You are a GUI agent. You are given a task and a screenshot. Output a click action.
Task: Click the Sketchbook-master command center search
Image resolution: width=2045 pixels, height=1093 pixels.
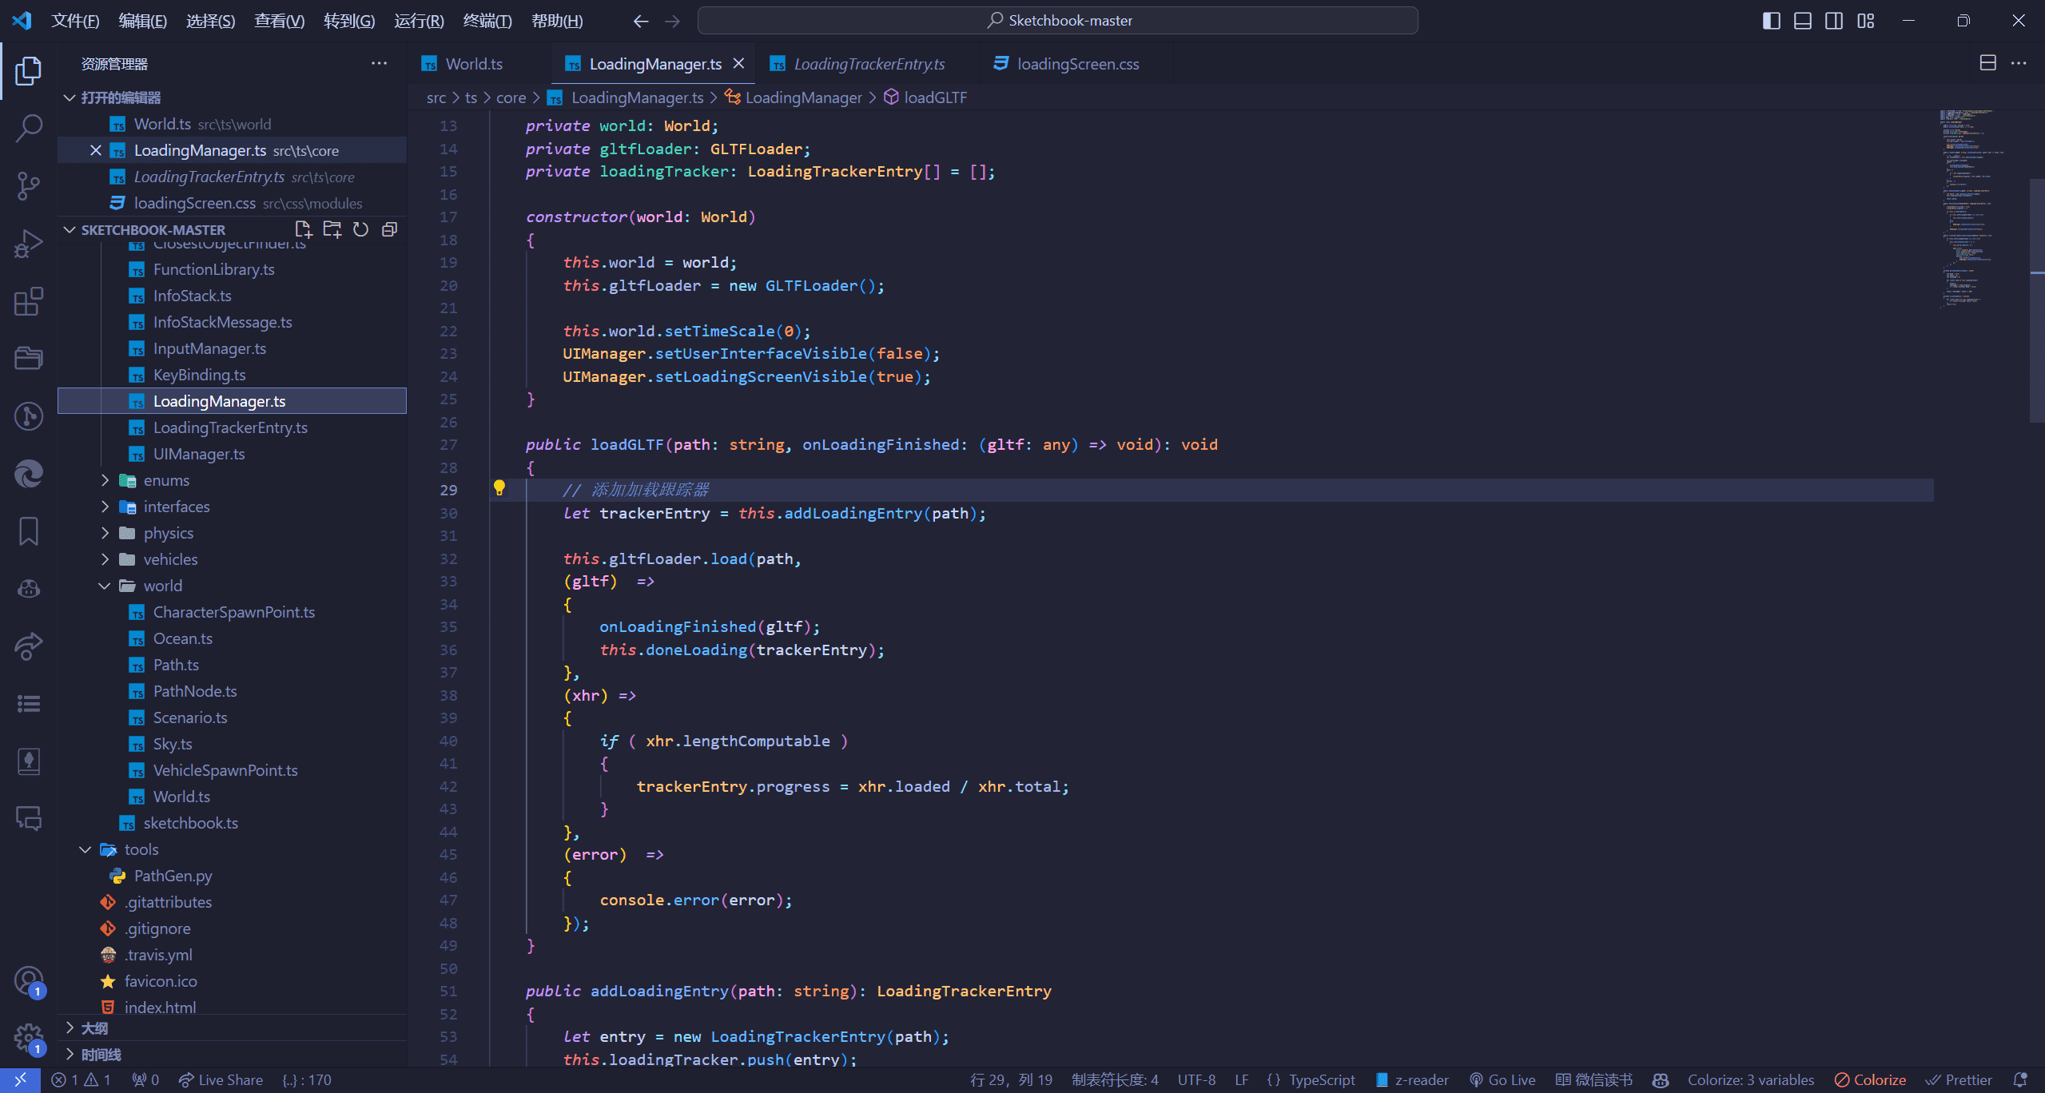point(1057,21)
